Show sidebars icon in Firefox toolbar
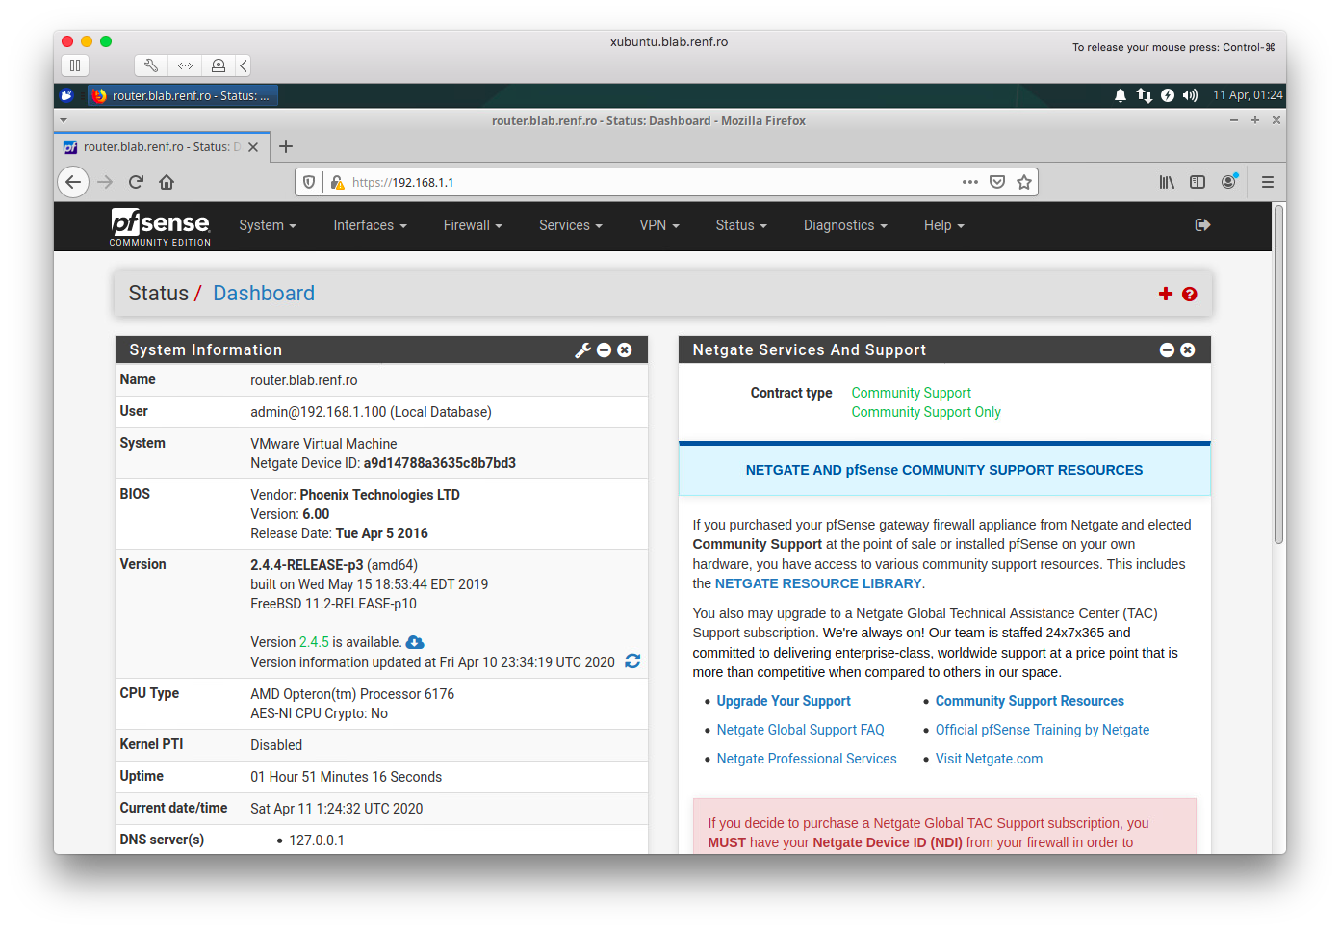The width and height of the screenshot is (1340, 931). pyautogui.click(x=1198, y=182)
